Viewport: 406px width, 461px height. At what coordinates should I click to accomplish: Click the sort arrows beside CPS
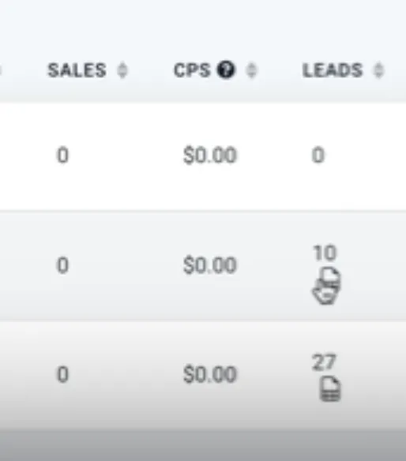point(251,70)
